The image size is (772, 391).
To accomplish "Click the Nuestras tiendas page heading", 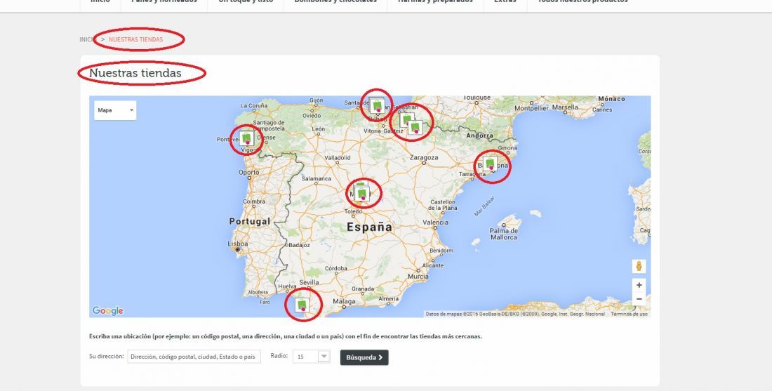I will pos(135,73).
